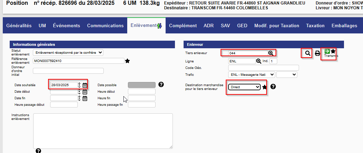Click the Ligne field containing ENL
The height and width of the screenshot is (153, 363).
tap(242, 61)
